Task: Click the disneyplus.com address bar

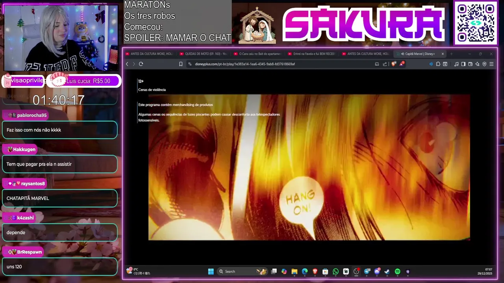Action: (x=280, y=64)
